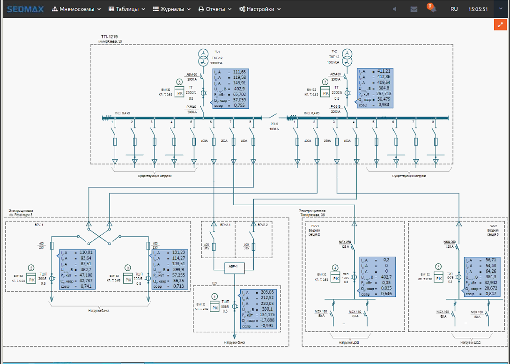510x364 pixels.
Task: Select PIK meter number 6 box
Action: click(179, 91)
